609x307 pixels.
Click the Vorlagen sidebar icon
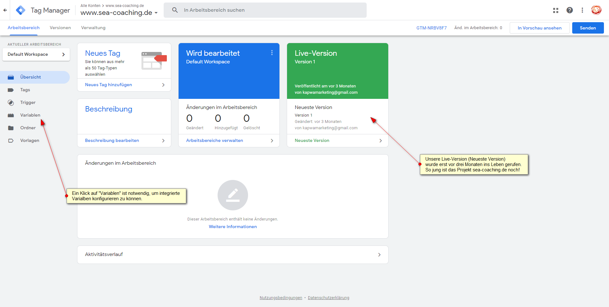pos(11,141)
